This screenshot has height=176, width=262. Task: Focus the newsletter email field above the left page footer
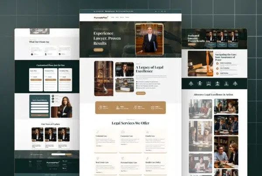click(x=59, y=154)
